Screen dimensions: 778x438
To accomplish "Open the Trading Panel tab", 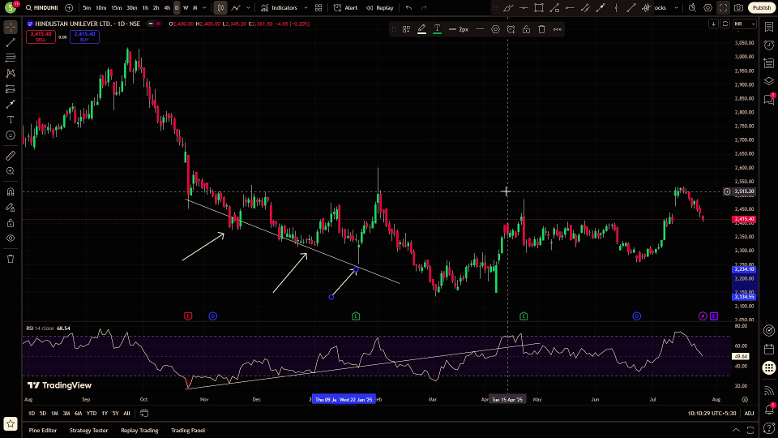I will click(188, 431).
